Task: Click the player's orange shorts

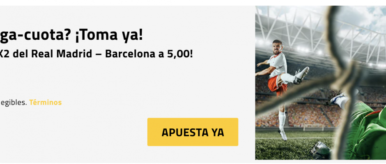Action: (x=277, y=85)
